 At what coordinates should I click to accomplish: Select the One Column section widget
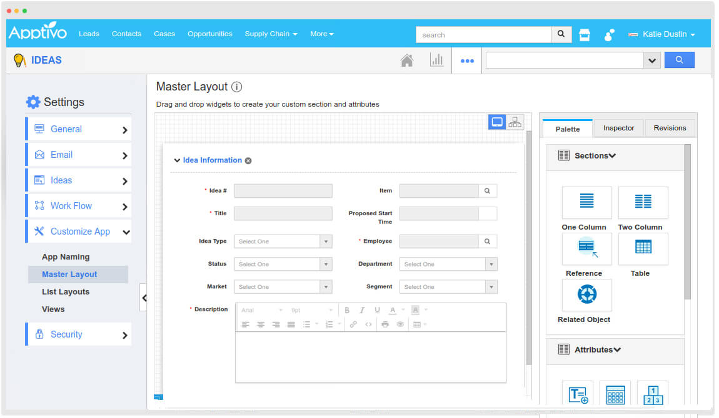click(586, 202)
